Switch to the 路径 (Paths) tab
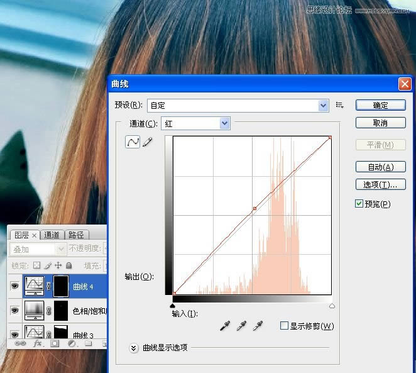Screen dimensions: 416x373 [x=76, y=235]
